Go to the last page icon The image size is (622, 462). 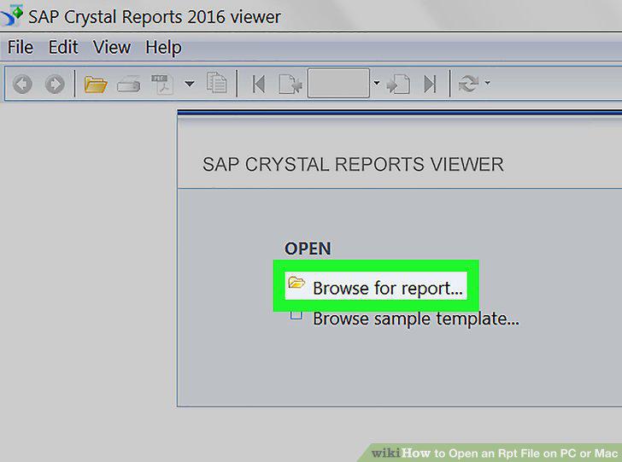(x=431, y=84)
